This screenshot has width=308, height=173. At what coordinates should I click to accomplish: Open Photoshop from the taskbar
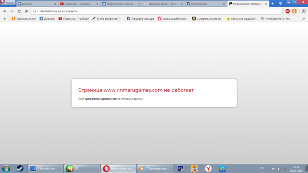(x=180, y=169)
